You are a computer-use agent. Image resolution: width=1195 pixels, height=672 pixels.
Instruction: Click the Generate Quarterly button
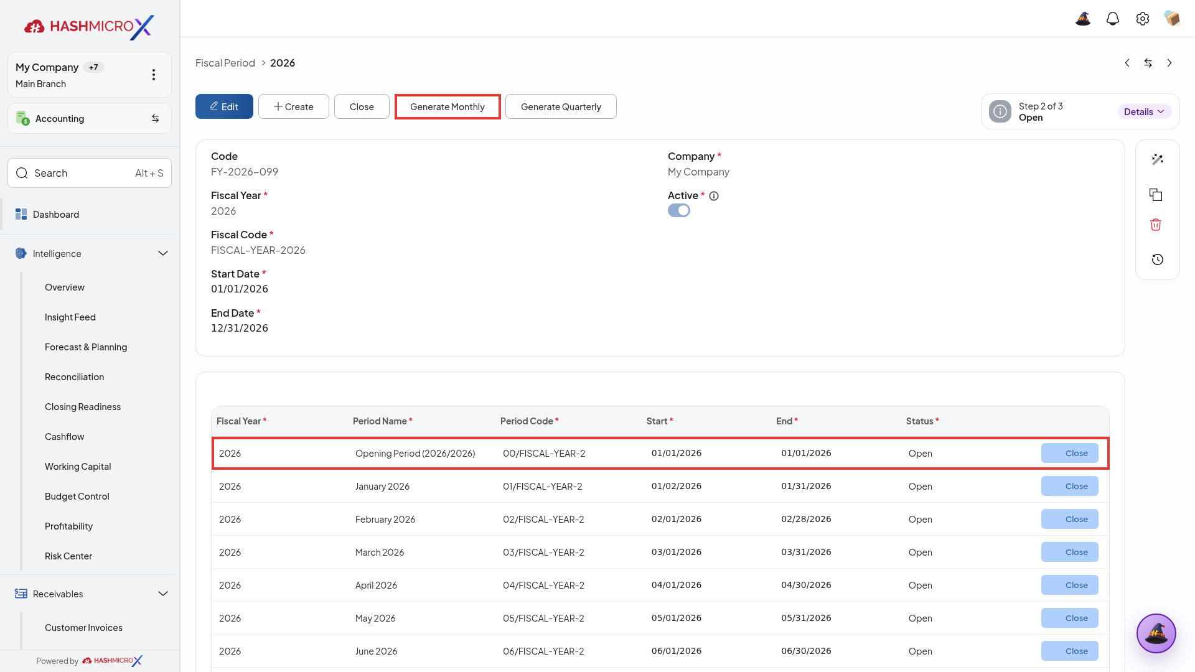pos(561,106)
